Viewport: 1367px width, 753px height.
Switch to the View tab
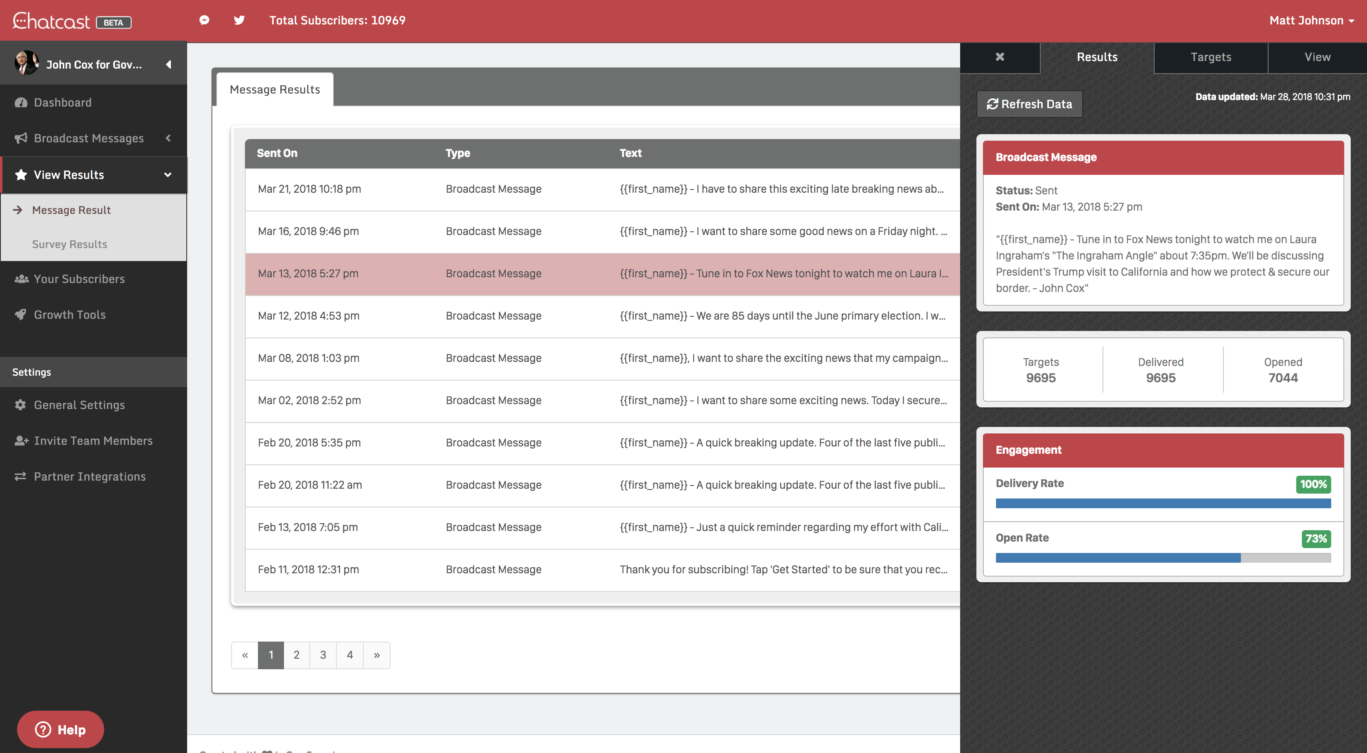pos(1317,57)
